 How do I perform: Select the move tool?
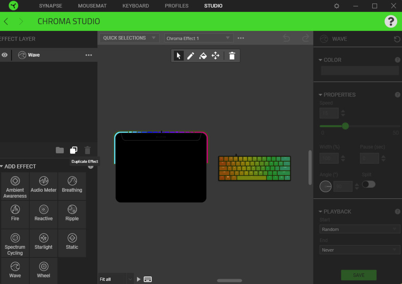point(215,56)
